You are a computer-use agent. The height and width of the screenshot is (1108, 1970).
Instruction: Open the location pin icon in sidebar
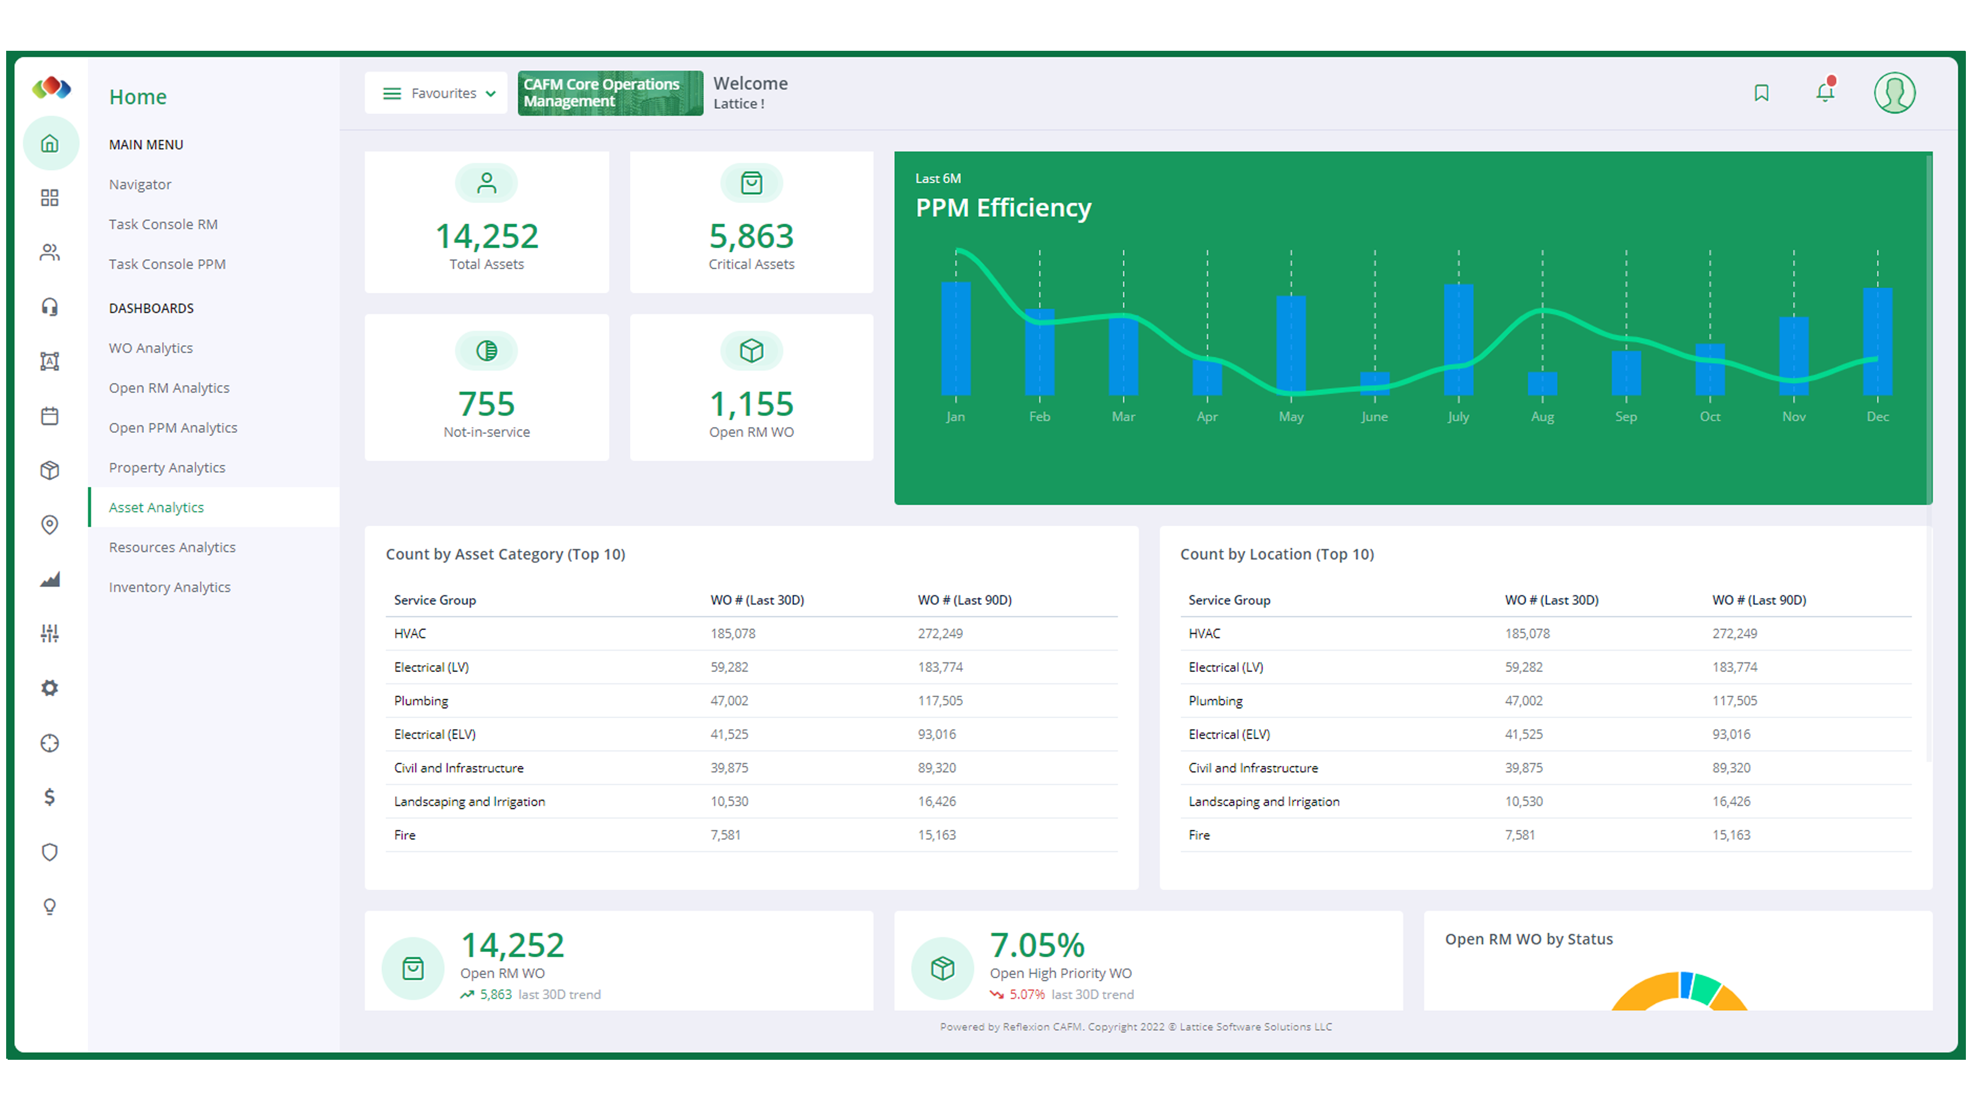click(x=50, y=525)
